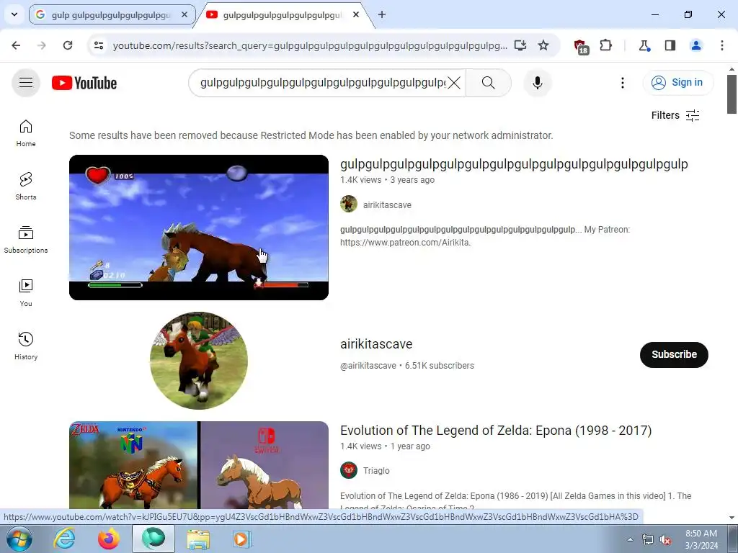Start voice search with the microphone

pos(537,83)
